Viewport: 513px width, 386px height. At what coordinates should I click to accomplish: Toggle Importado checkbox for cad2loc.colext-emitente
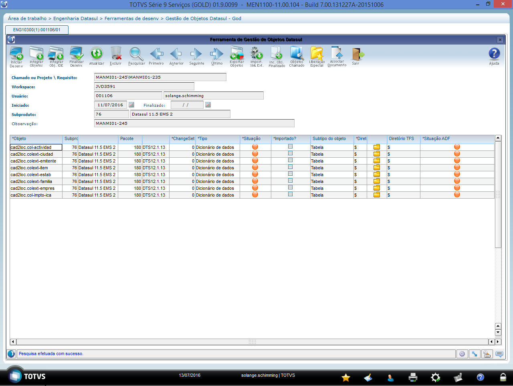pyautogui.click(x=290, y=160)
